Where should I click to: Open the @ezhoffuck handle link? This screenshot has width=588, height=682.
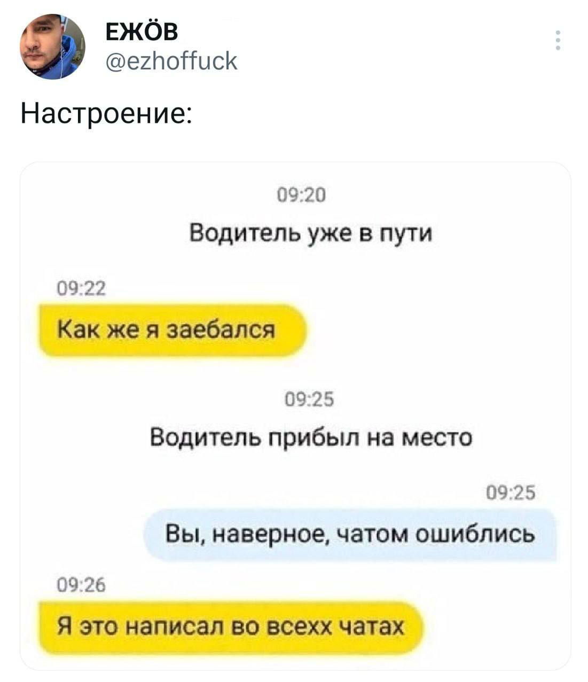(171, 61)
